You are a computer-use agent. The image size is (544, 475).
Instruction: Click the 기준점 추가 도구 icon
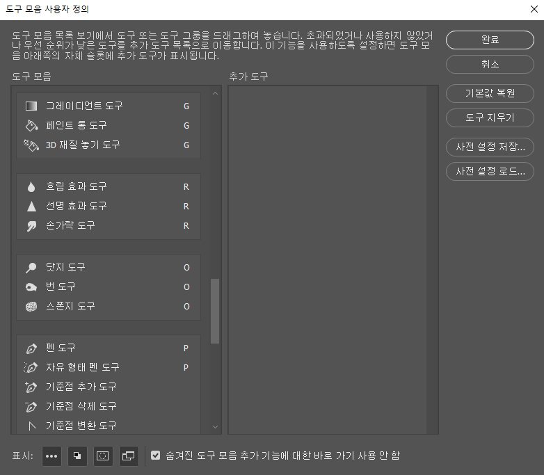(x=31, y=387)
